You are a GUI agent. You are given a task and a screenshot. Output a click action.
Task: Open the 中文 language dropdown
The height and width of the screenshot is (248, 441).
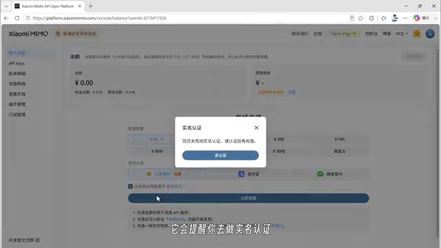(402, 34)
